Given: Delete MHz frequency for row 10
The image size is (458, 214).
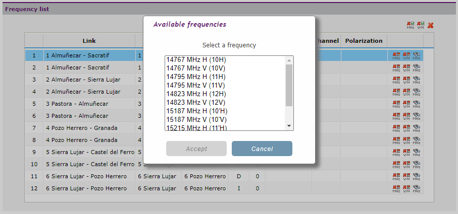Looking at the screenshot, I should pos(396,164).
